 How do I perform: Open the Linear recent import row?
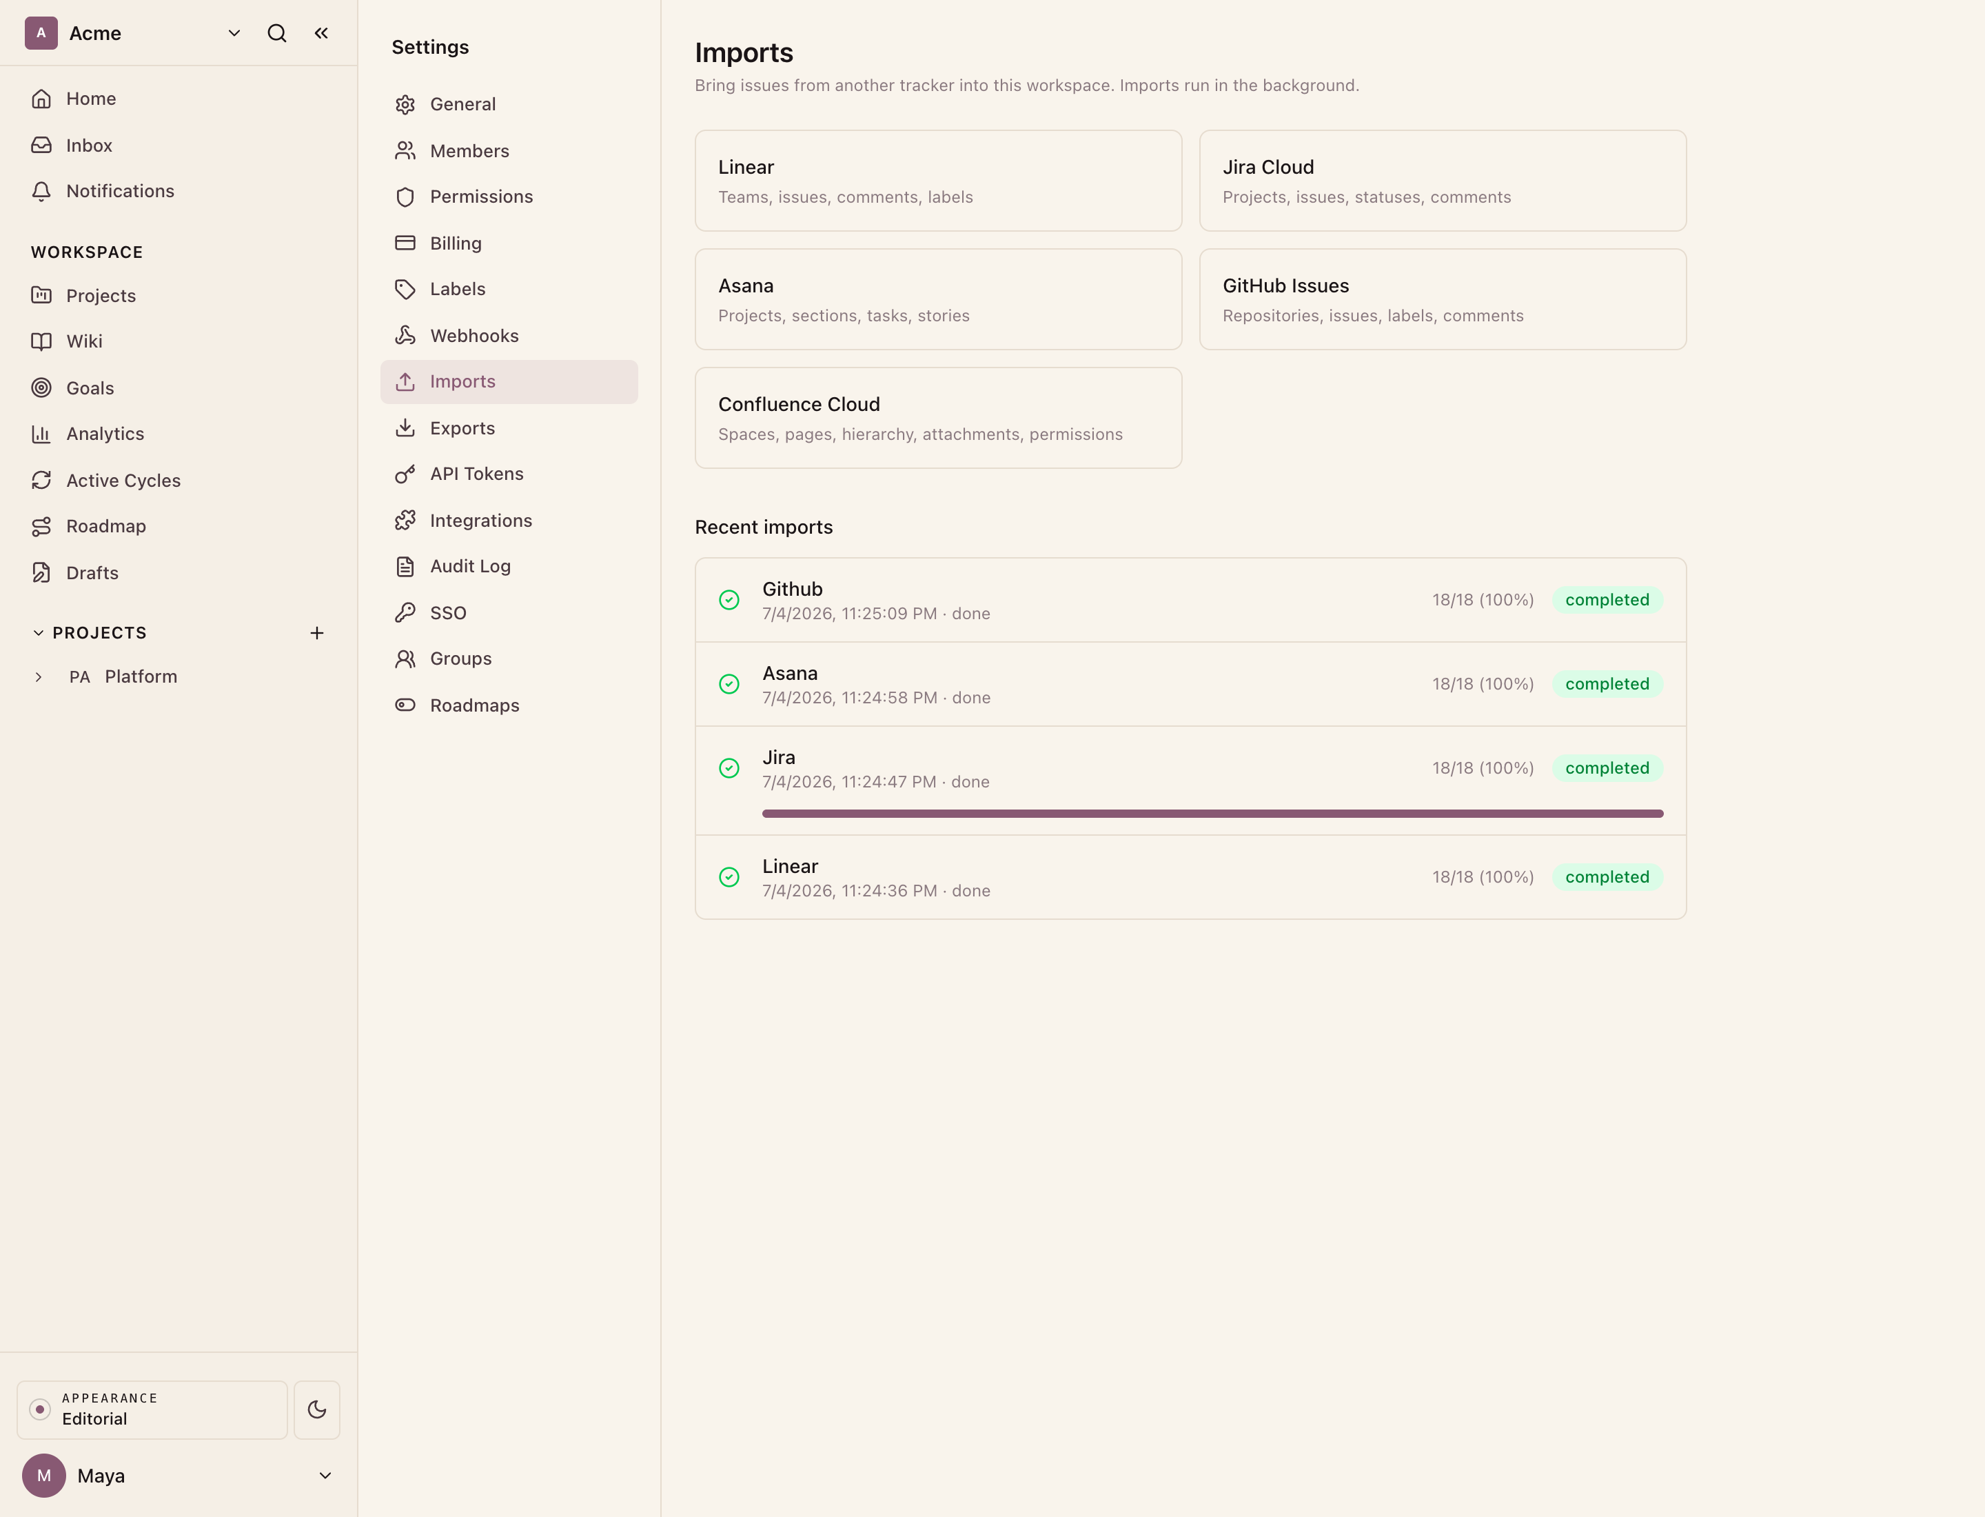point(1190,878)
